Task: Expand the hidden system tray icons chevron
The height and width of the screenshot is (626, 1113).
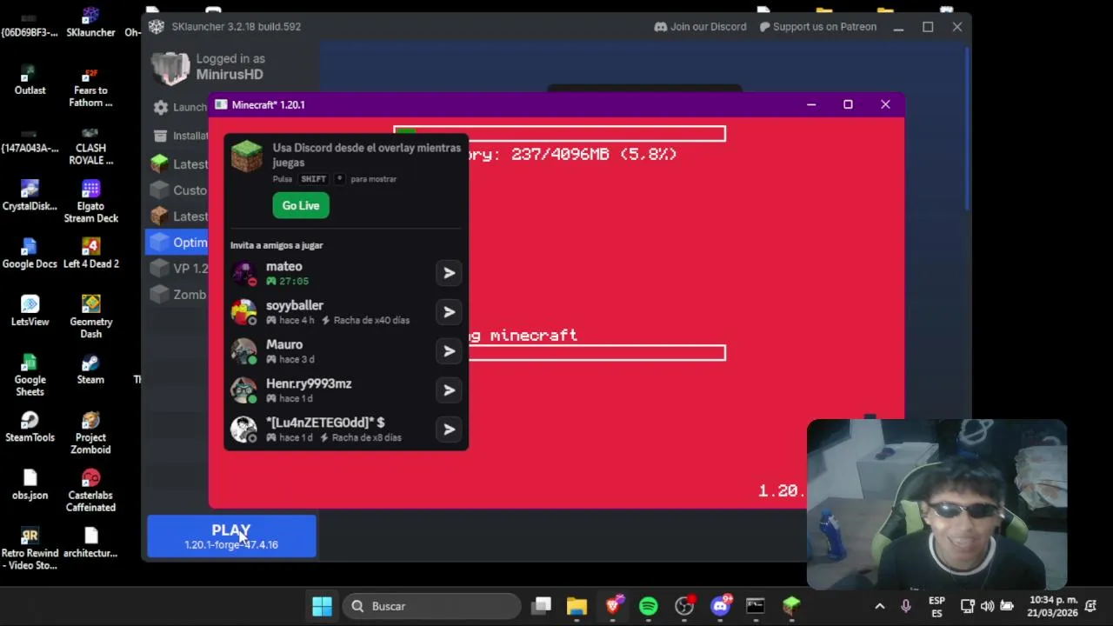Action: 879,606
